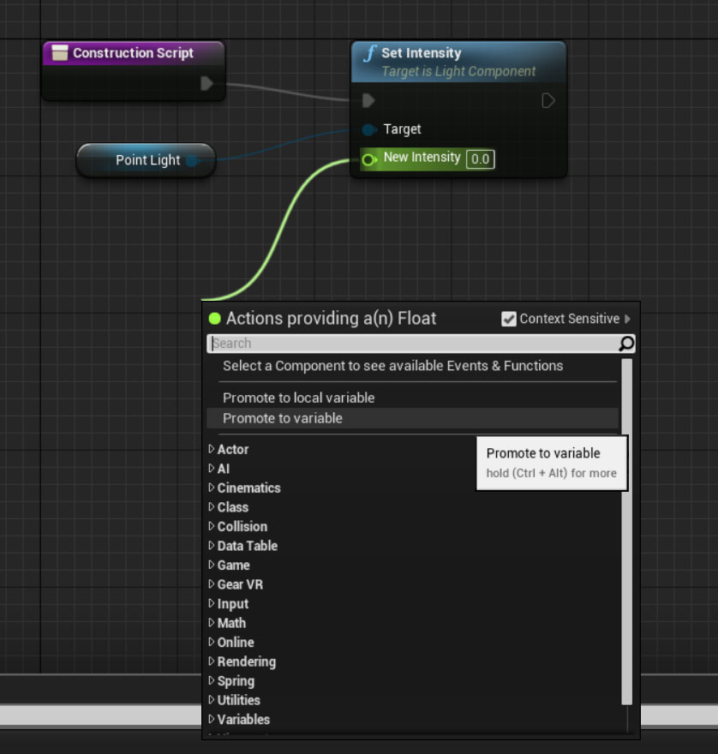The width and height of the screenshot is (718, 754).
Task: Click the action list scrollbar
Action: [x=626, y=531]
